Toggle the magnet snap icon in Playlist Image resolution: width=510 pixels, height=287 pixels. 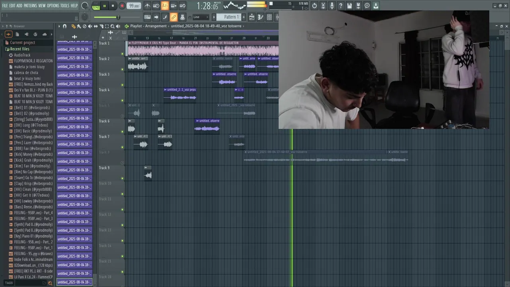pos(65,26)
